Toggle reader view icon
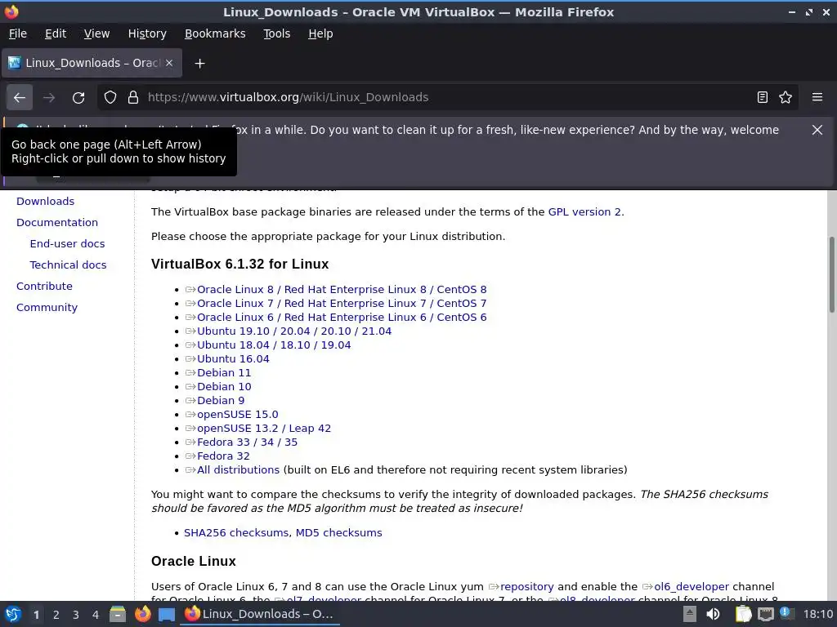Screen dimensions: 837x627 pyautogui.click(x=763, y=98)
